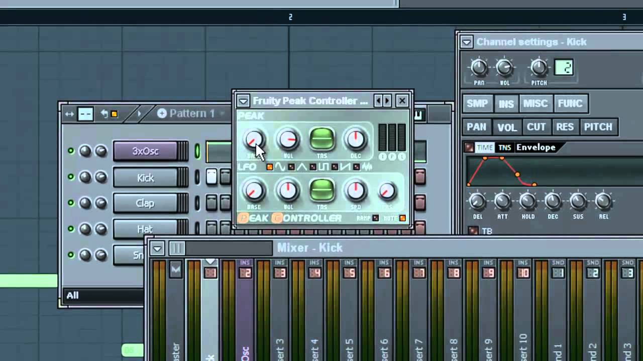Click the swing arrows icon in step sequencer
Image resolution: width=643 pixels, height=361 pixels.
pyautogui.click(x=69, y=114)
